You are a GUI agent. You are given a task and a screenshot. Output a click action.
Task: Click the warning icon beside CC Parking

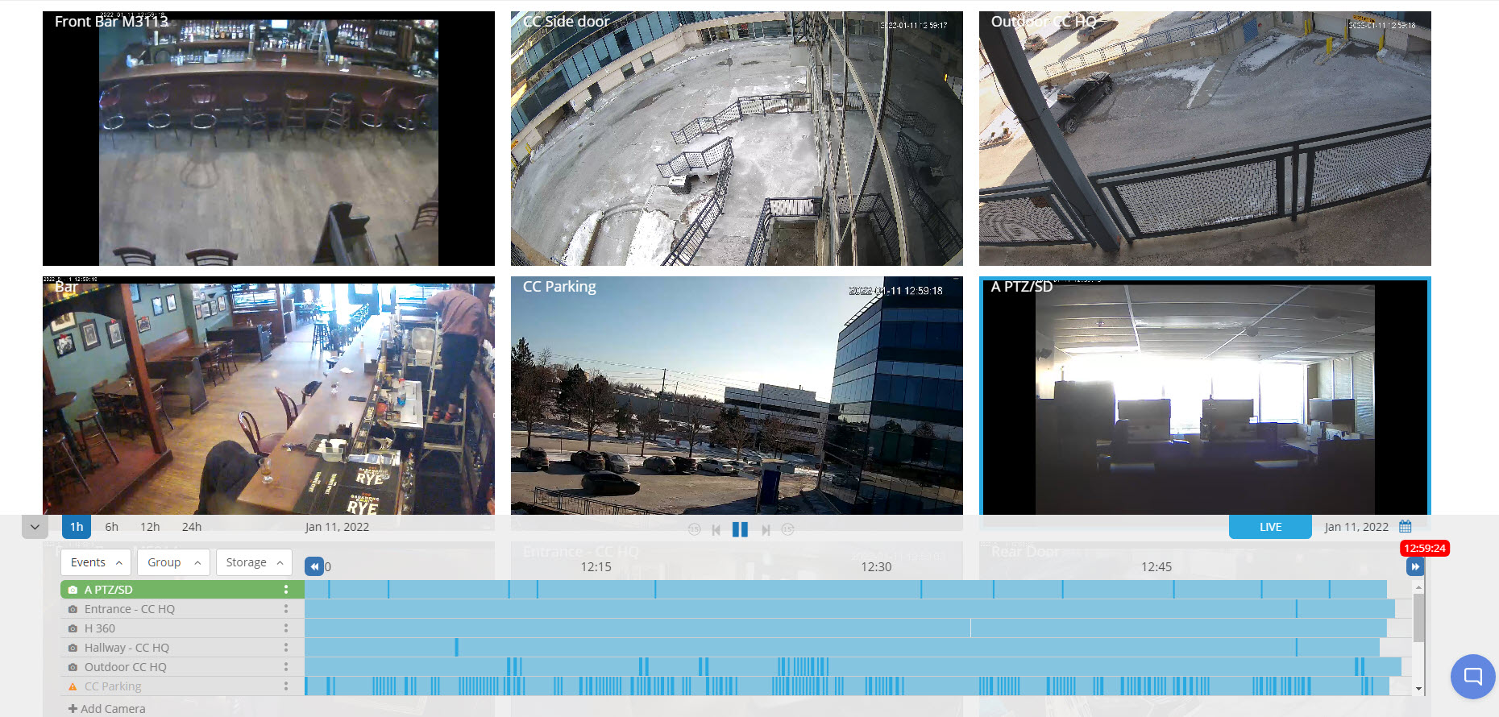73,686
